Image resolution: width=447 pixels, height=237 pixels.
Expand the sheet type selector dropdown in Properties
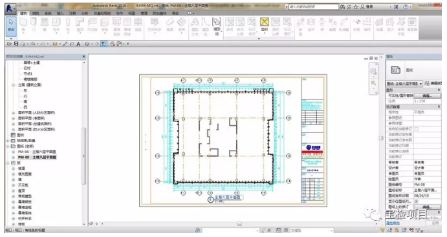(x=420, y=84)
